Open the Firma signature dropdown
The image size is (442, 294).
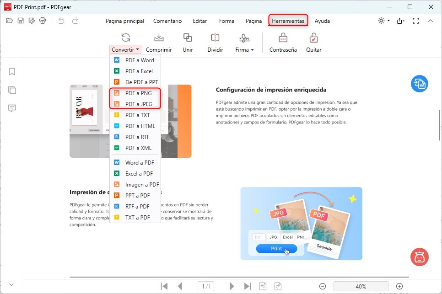(244, 43)
